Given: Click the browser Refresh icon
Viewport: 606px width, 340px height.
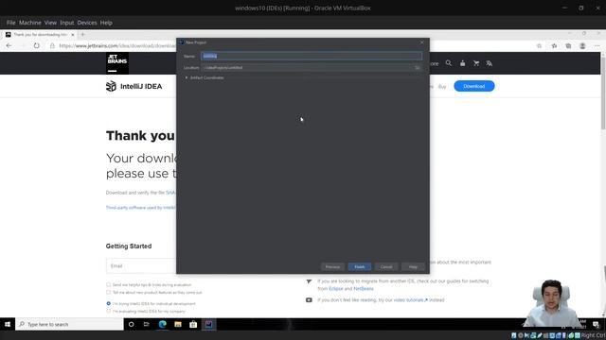Looking at the screenshot, I should point(36,45).
